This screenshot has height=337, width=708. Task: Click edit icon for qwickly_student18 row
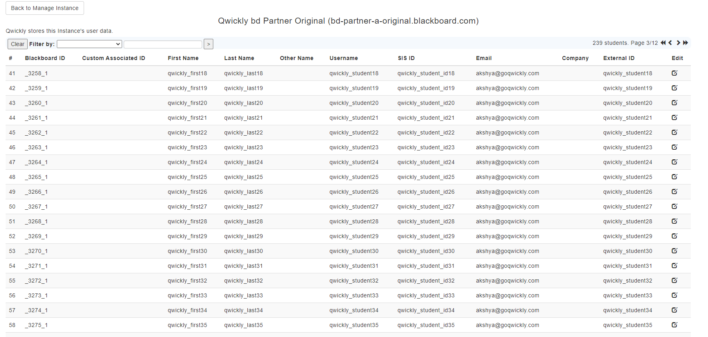pos(674,73)
